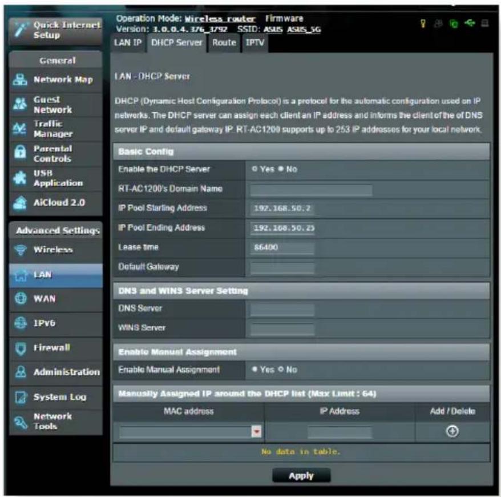Open Guest Network sidebar icon
This screenshot has width=501, height=497.
pos(20,105)
